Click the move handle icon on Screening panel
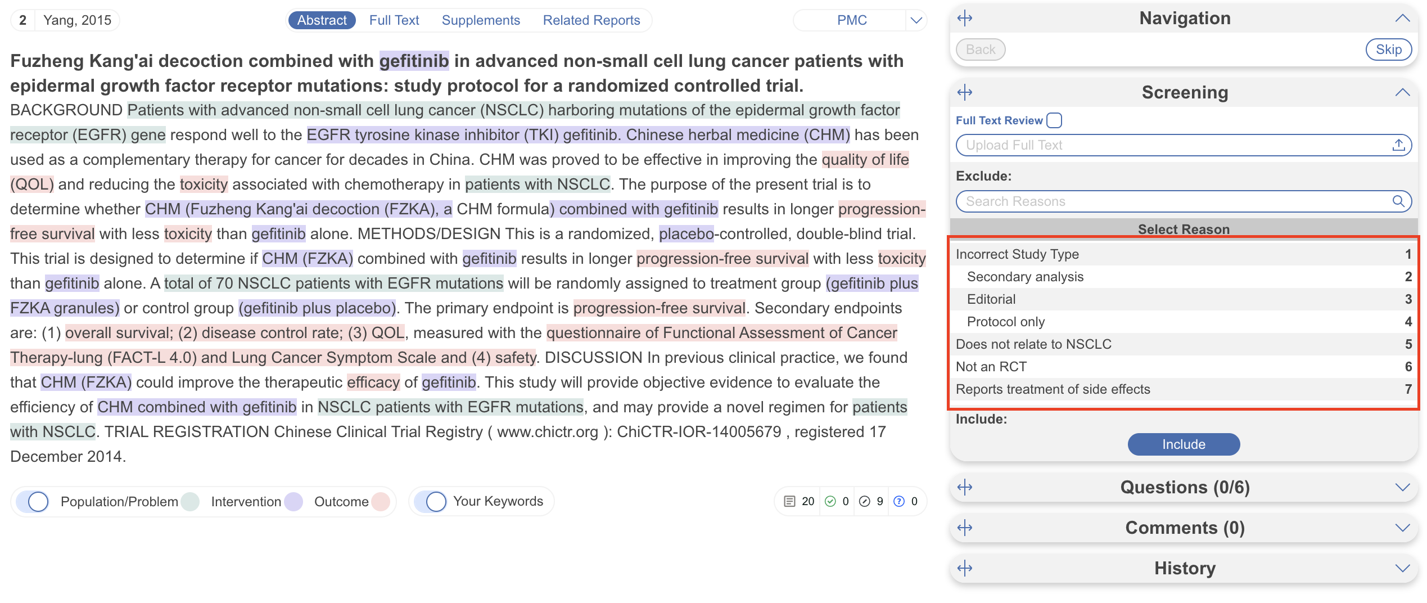This screenshot has height=603, width=1427. pos(965,93)
